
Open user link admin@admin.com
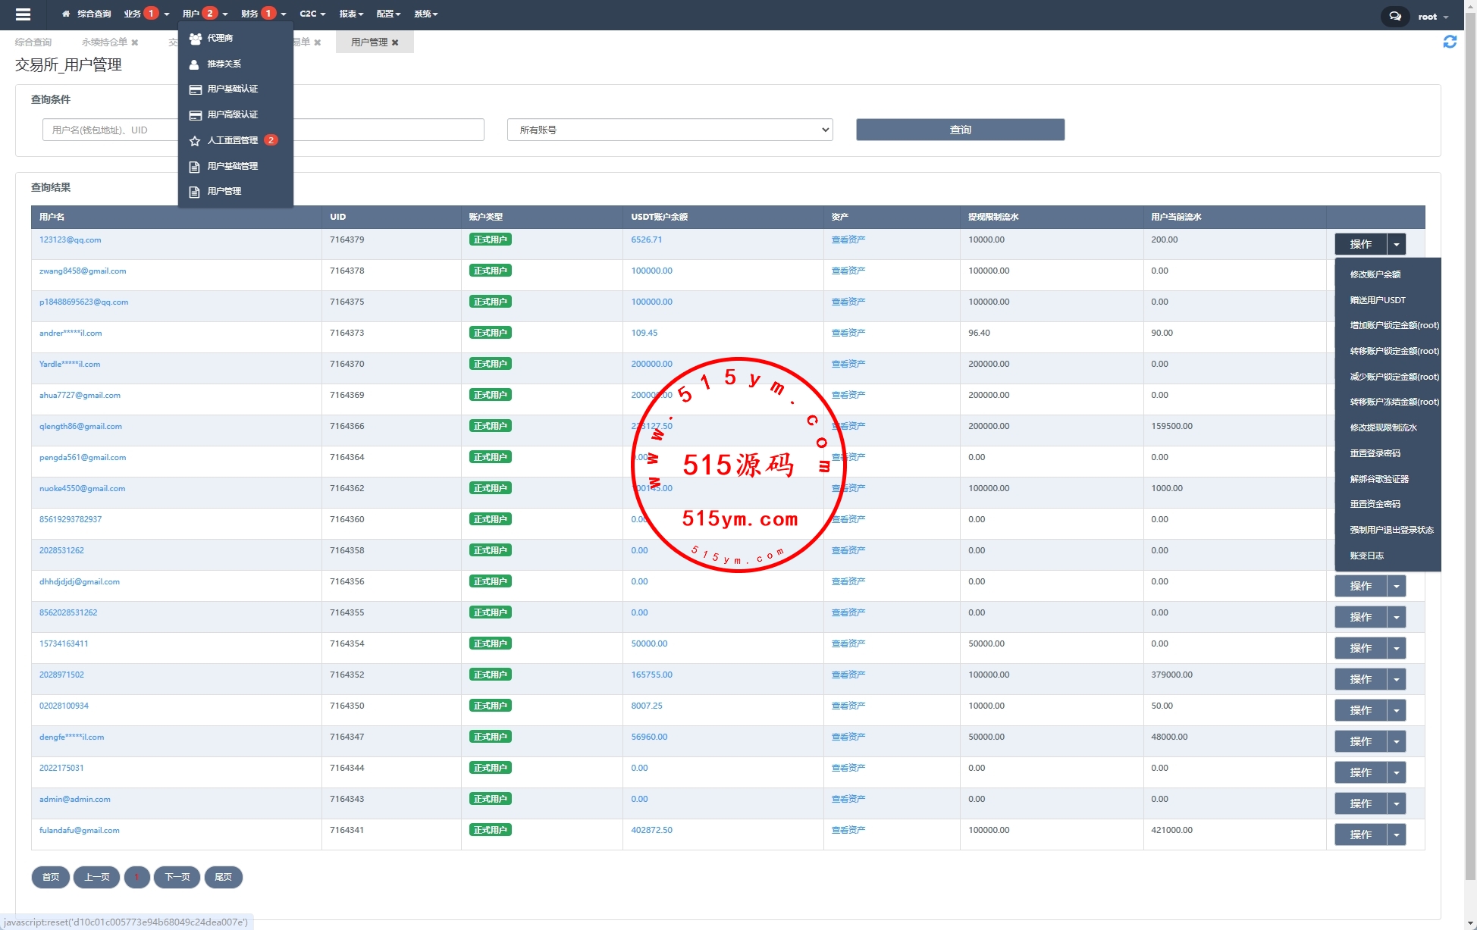(75, 800)
